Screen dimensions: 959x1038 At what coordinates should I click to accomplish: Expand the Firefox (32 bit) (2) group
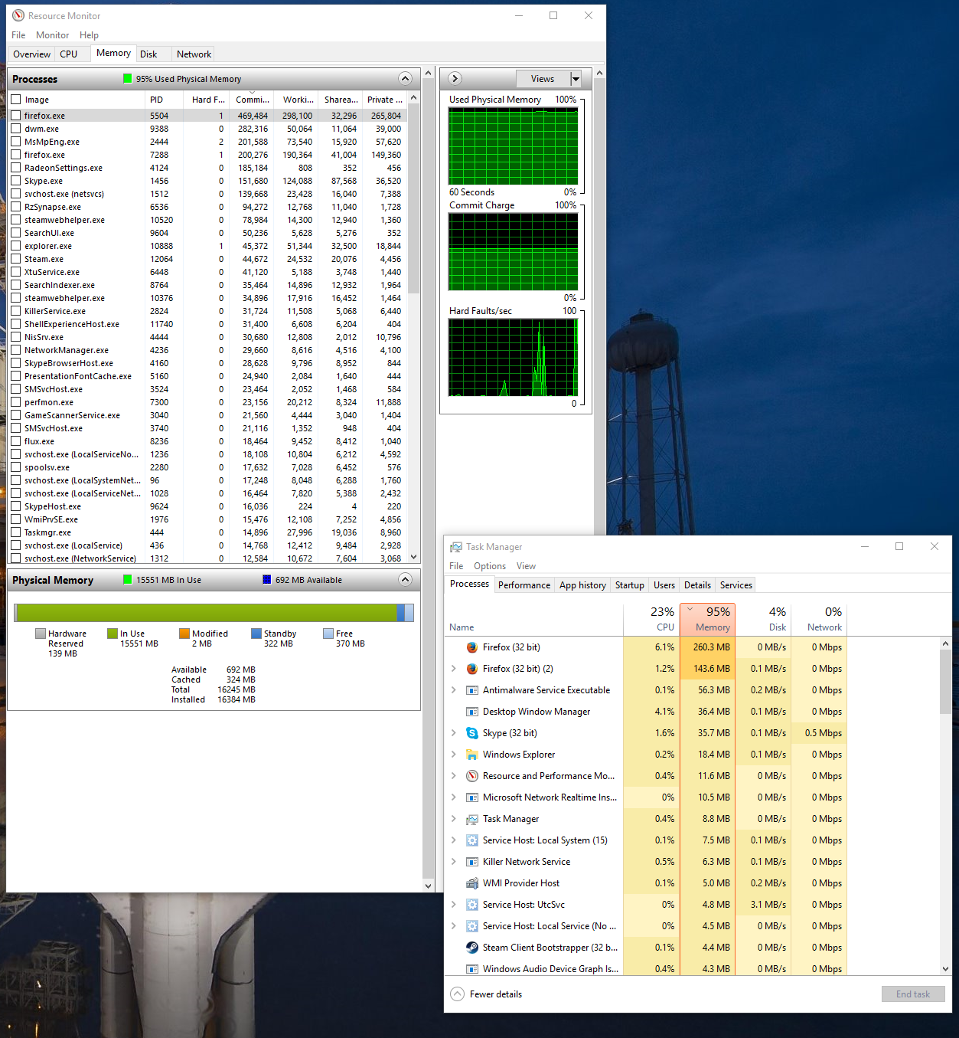[x=454, y=669]
